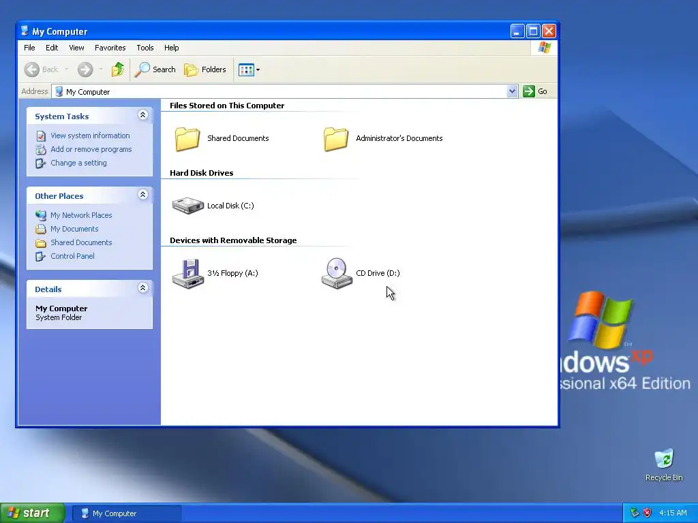The height and width of the screenshot is (523, 698).
Task: Go up one folder level
Action: (x=118, y=69)
